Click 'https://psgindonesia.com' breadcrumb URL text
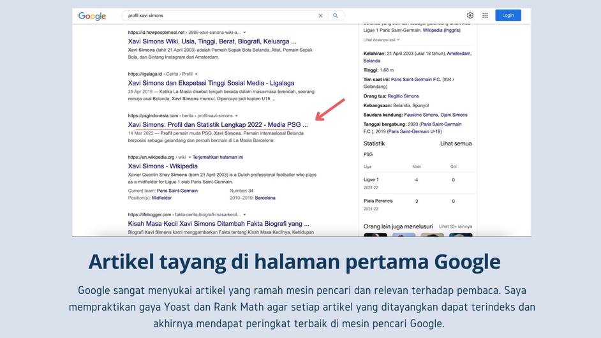 [x=153, y=115]
